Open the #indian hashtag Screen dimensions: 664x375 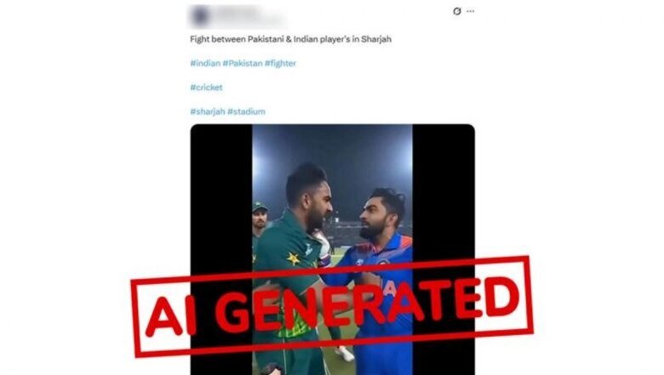coord(205,64)
